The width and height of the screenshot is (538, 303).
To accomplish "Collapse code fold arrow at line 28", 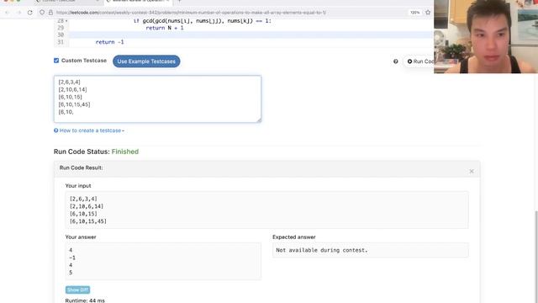I will [x=66, y=21].
